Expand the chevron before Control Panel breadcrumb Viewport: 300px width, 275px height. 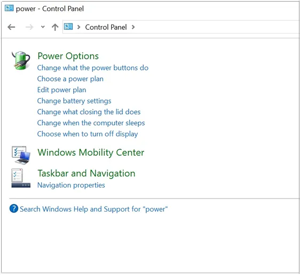pyautogui.click(x=78, y=27)
